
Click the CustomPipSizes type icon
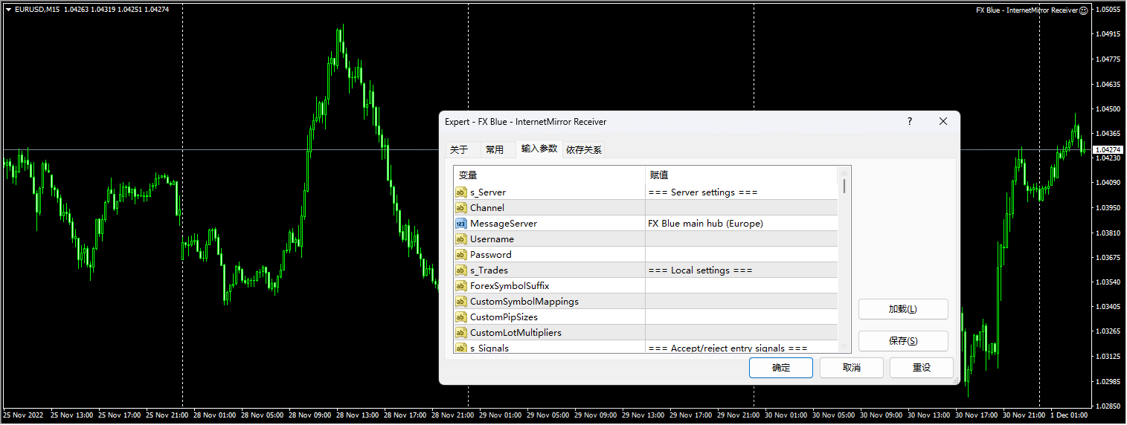pyautogui.click(x=460, y=317)
